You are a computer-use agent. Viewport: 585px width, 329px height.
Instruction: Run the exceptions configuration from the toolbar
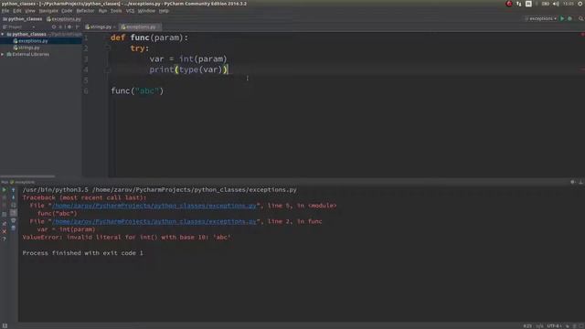[562, 18]
